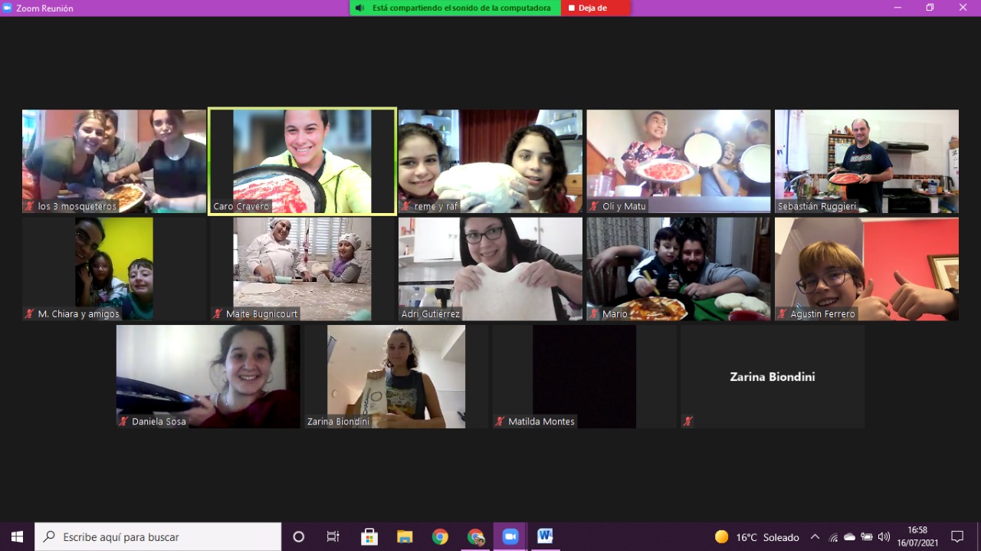Open the 16°C Soleado weather widget
Screen dimensions: 981x551
[x=756, y=536]
